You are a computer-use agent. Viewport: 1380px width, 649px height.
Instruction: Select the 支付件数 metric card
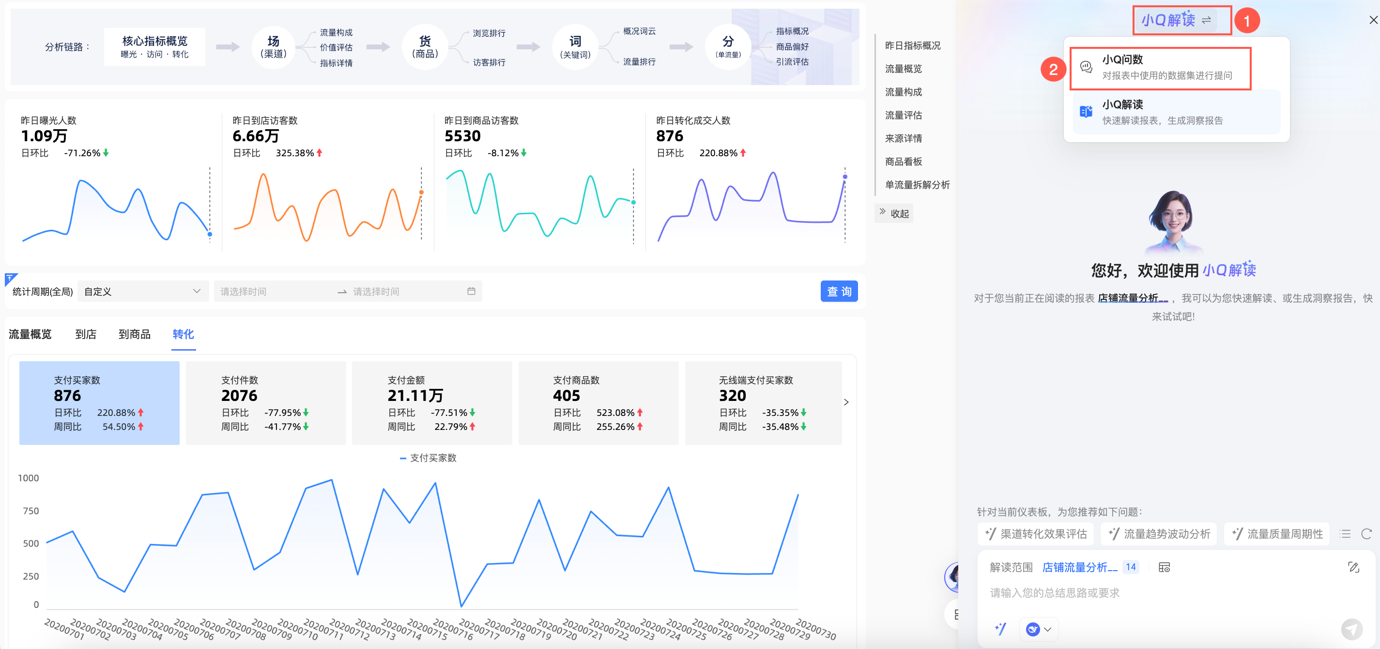click(266, 402)
